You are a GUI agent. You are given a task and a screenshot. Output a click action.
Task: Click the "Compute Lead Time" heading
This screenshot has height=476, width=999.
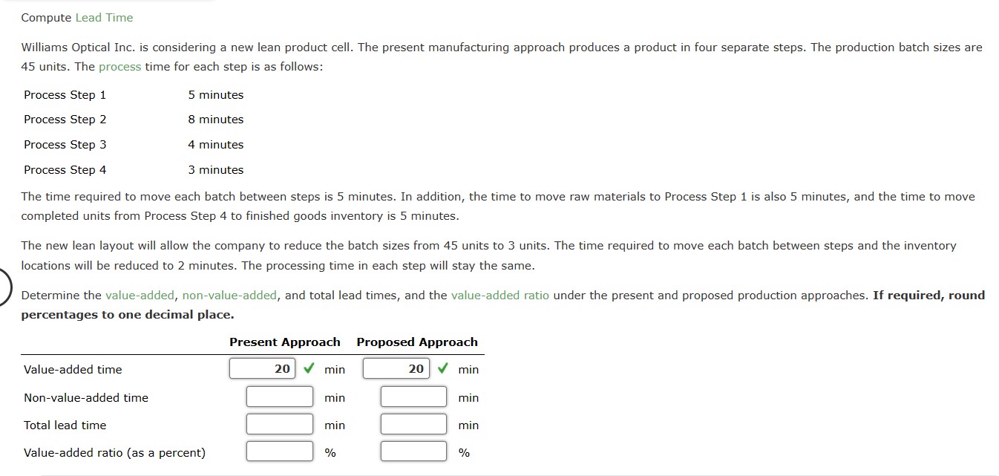(x=77, y=16)
